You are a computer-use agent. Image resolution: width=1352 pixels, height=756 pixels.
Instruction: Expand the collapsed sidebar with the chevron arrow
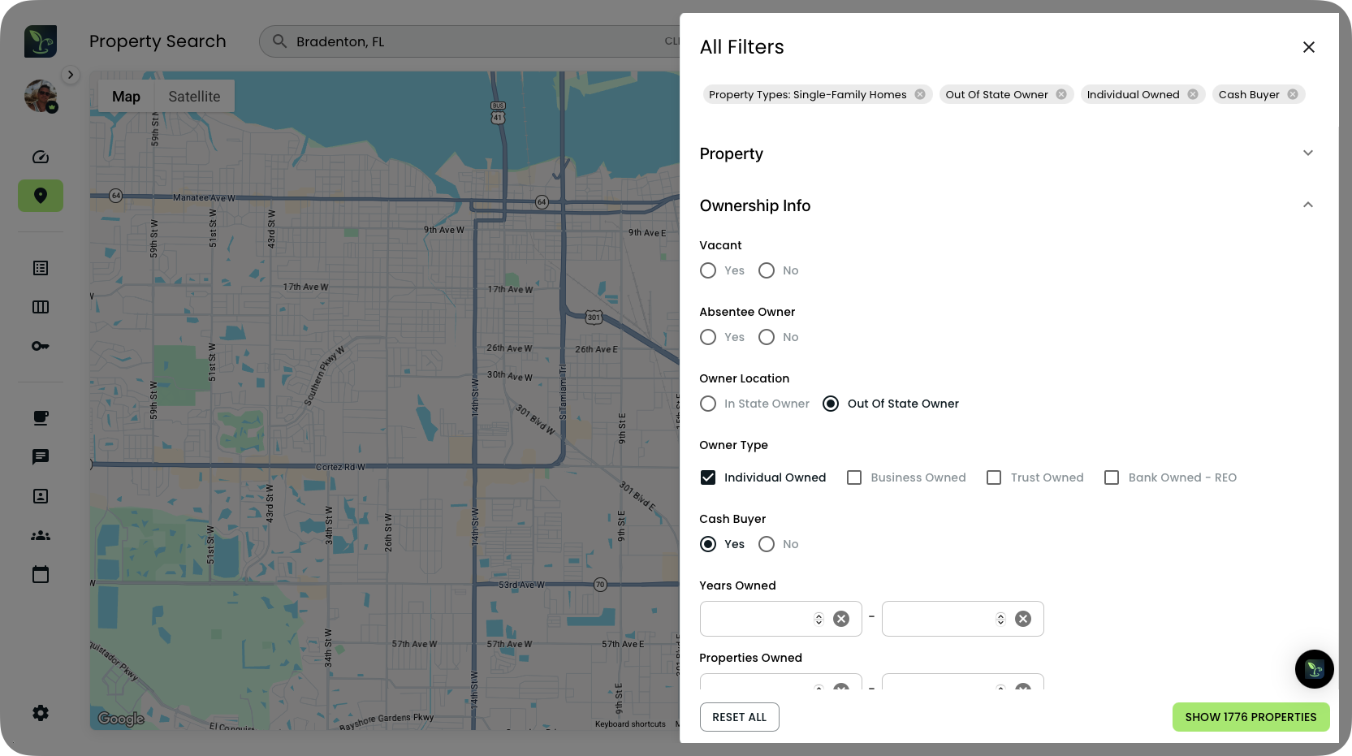pyautogui.click(x=71, y=74)
